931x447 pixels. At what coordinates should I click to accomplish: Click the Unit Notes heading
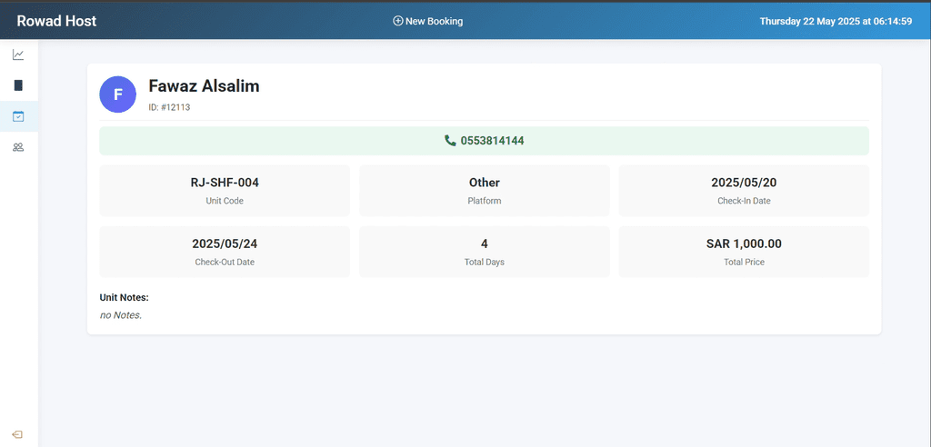point(124,297)
